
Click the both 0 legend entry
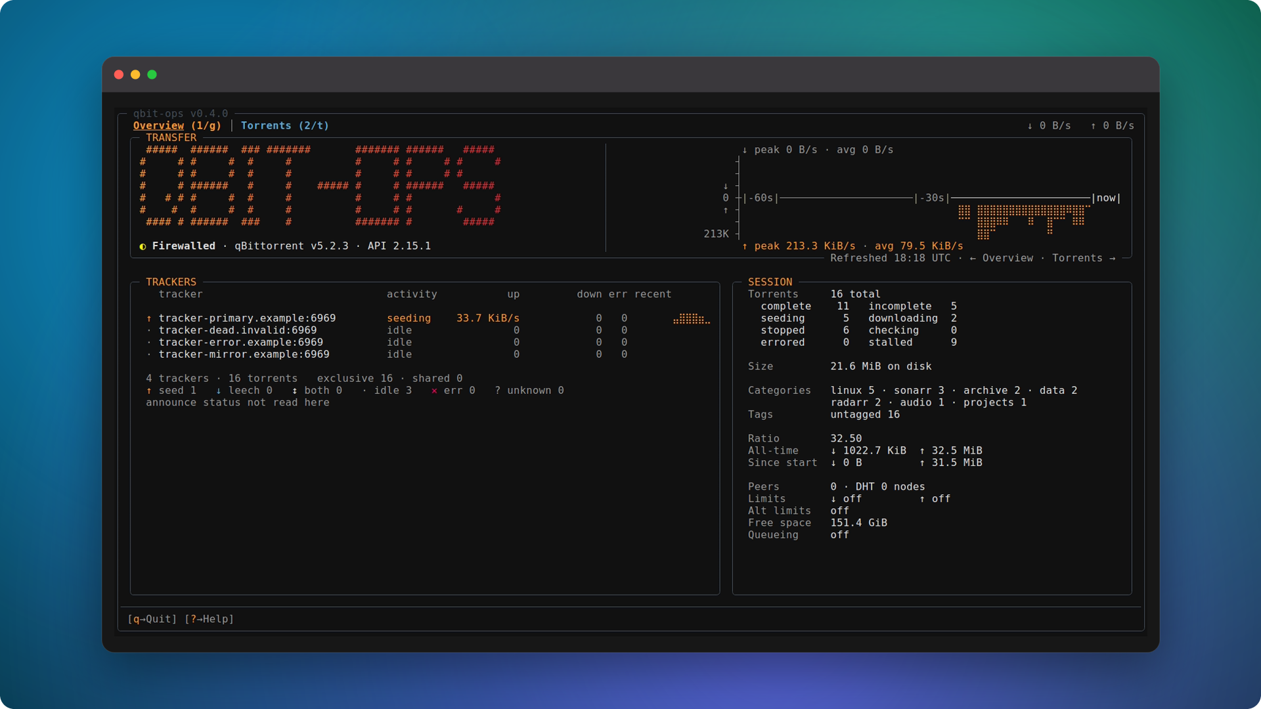point(317,391)
